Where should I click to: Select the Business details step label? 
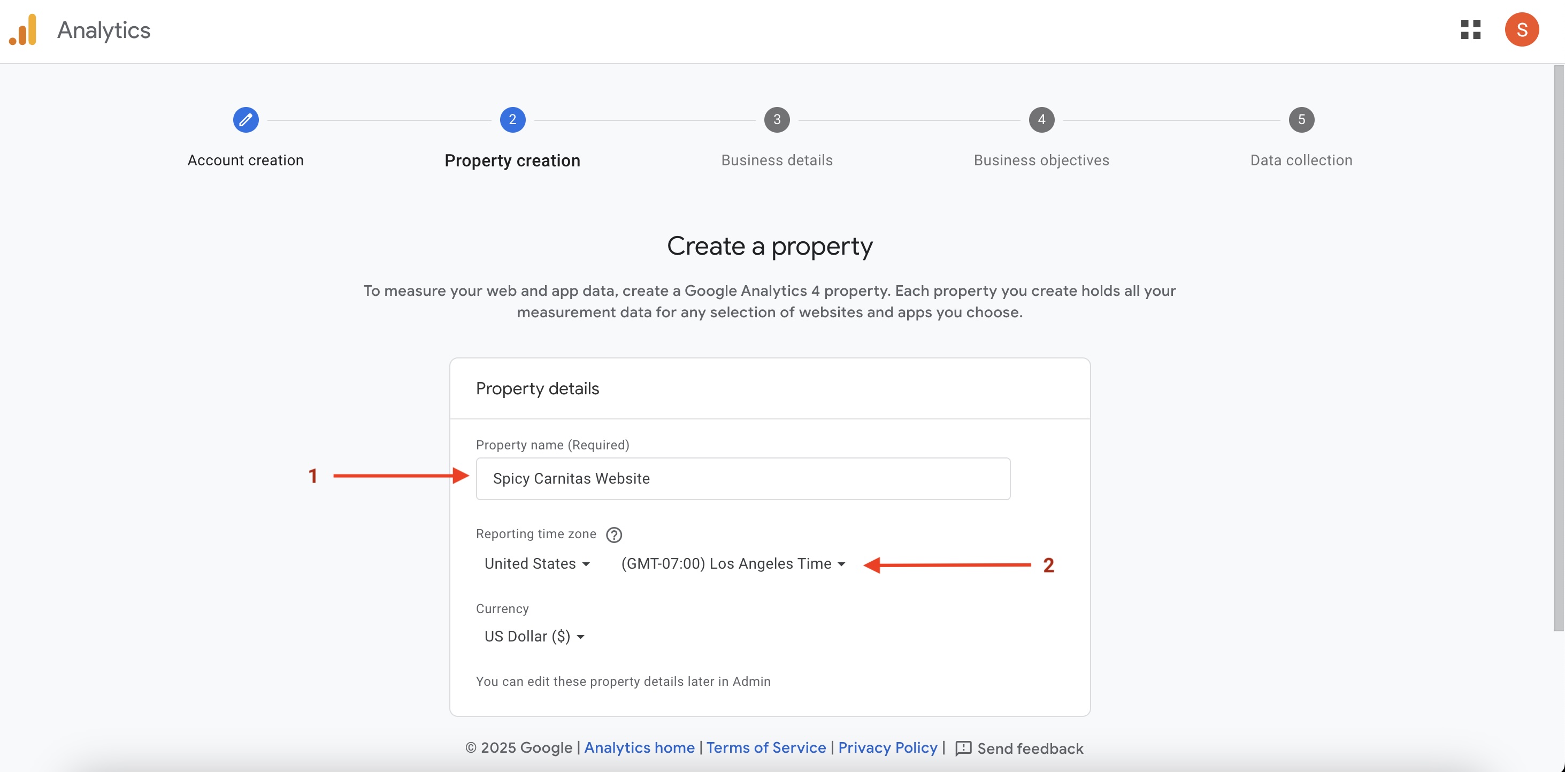click(777, 160)
